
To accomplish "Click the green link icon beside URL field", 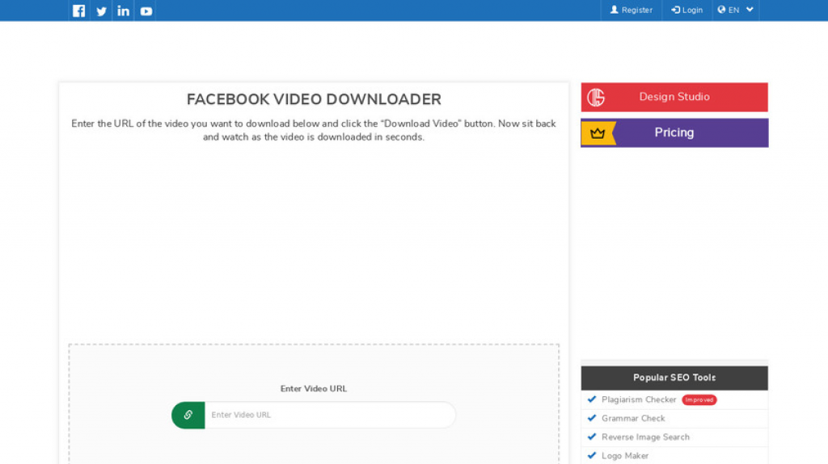I will (x=188, y=415).
